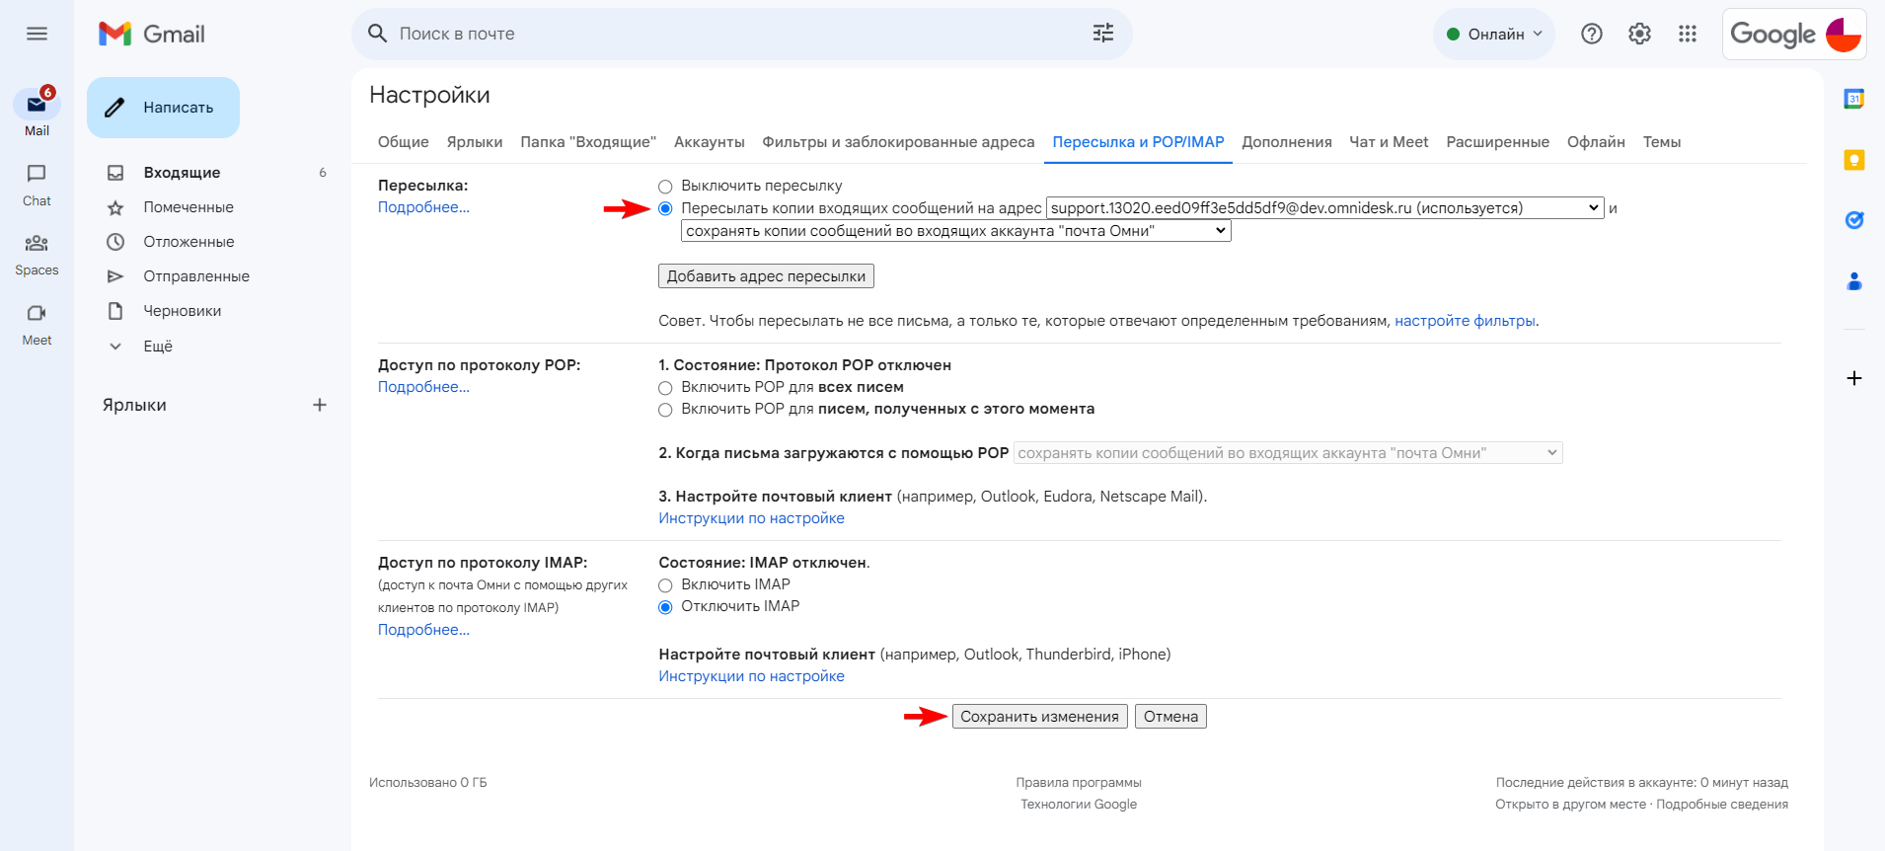Open Google Keep side panel icon
1885x851 pixels.
(1854, 160)
